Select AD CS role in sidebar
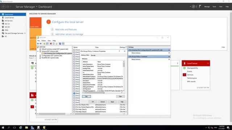The width and height of the screenshot is (232, 130). point(7,24)
